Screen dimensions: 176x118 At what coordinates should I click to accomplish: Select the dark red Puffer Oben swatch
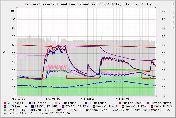pos(120,103)
